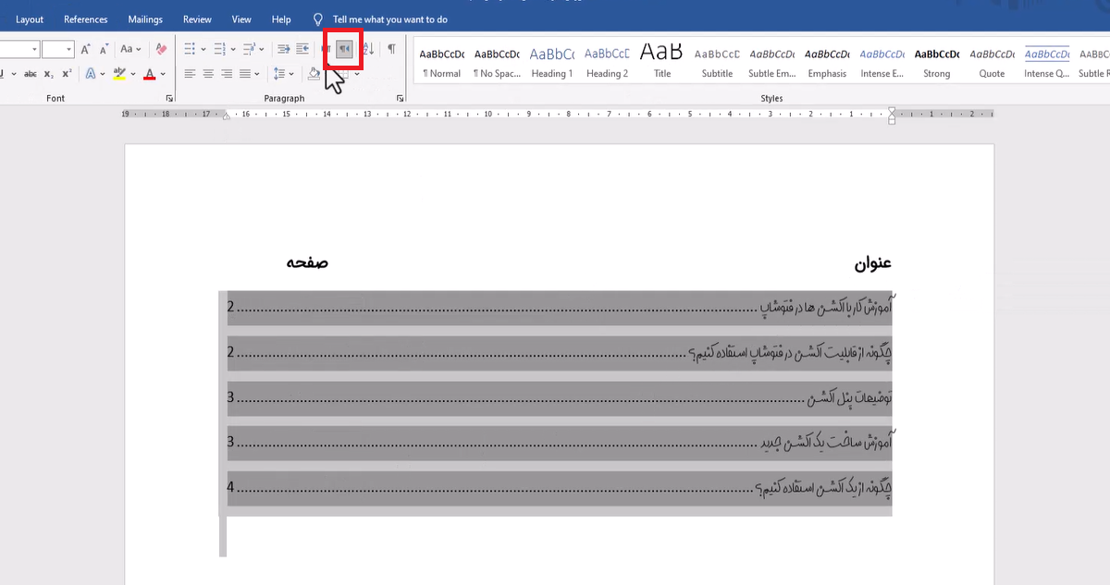Image resolution: width=1110 pixels, height=585 pixels.
Task: Open the Change Case Aa dropdown
Action: [130, 49]
